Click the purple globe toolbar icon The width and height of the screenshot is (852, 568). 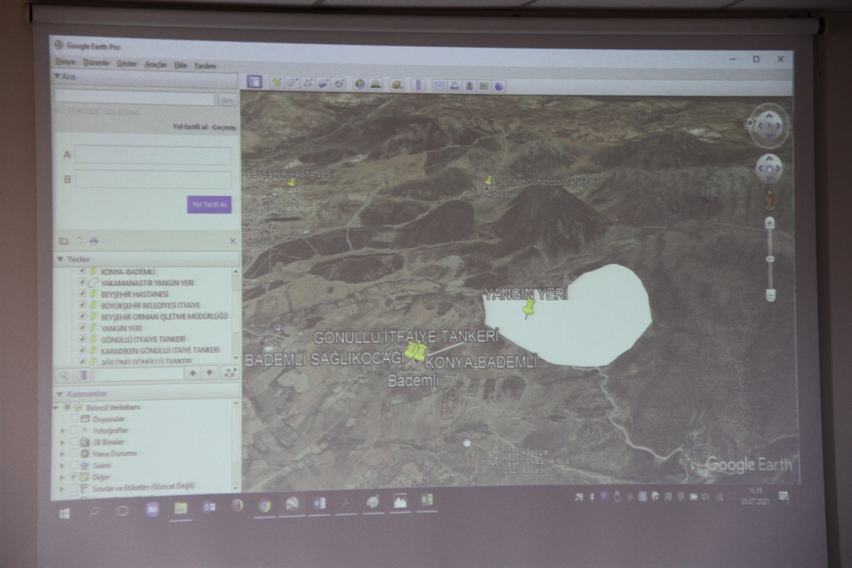(500, 86)
